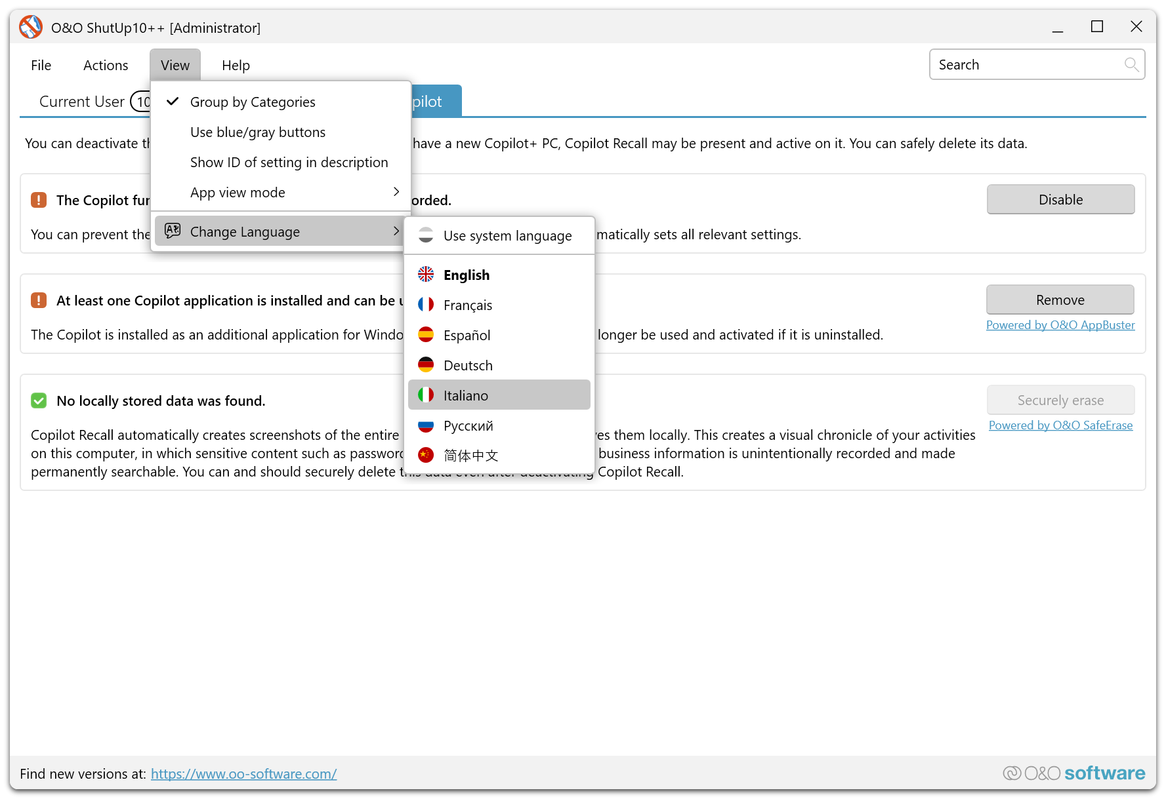Click into the Search input field
The height and width of the screenshot is (799, 1166).
tap(1027, 65)
